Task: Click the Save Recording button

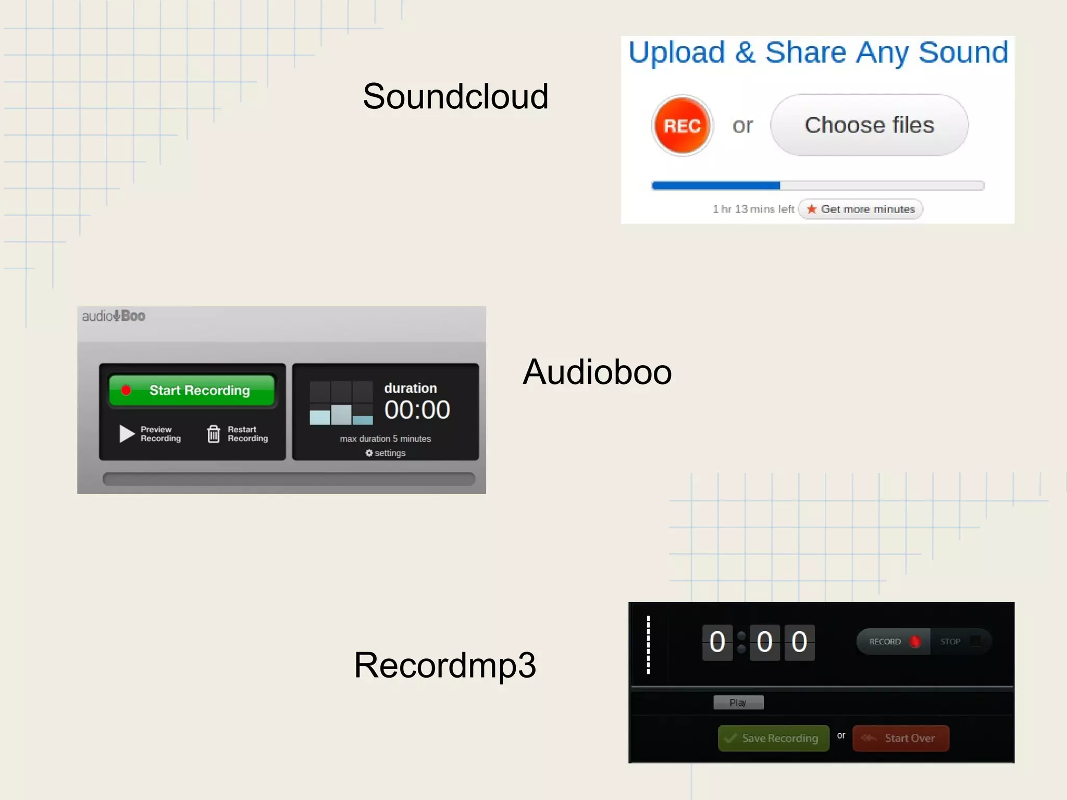Action: [774, 738]
